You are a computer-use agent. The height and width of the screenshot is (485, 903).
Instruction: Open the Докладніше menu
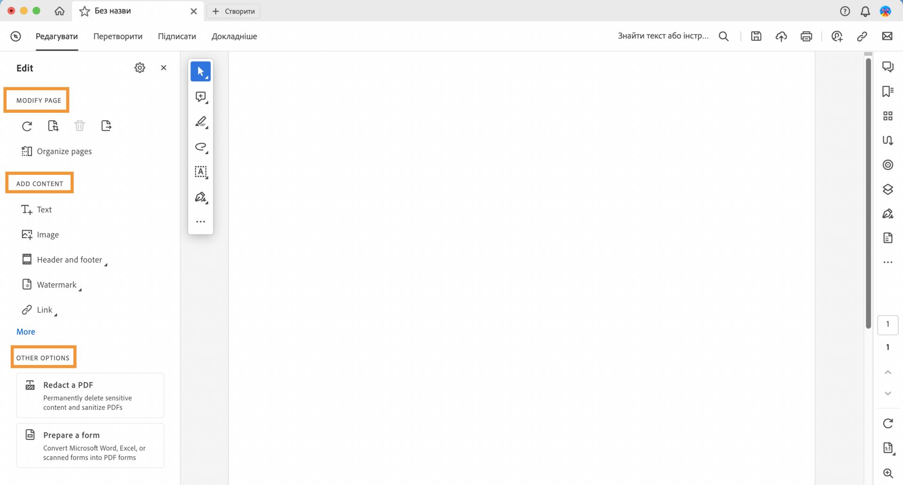tap(234, 36)
